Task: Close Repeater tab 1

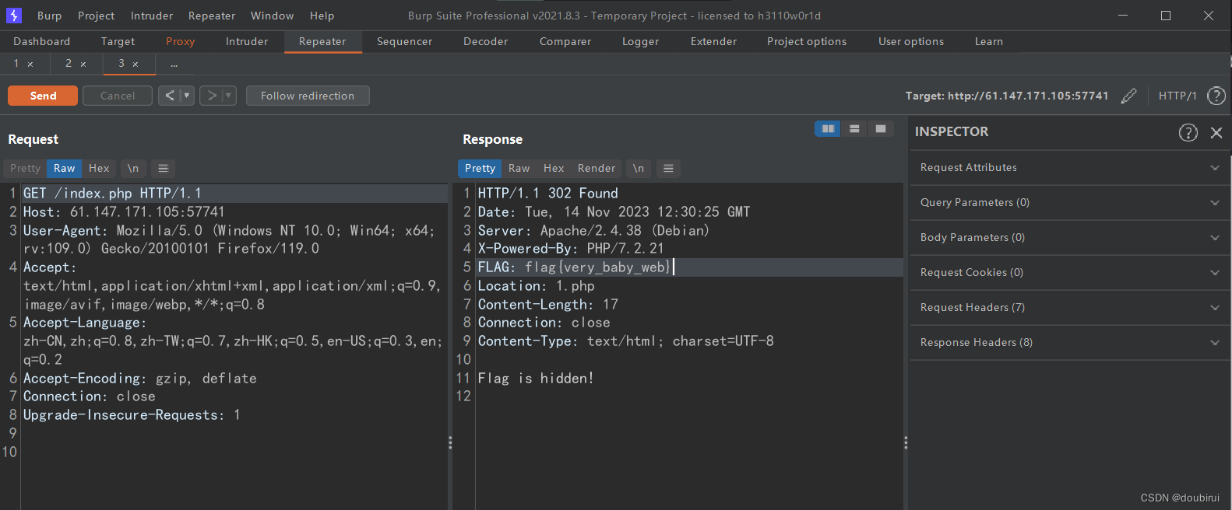Action: (x=30, y=64)
